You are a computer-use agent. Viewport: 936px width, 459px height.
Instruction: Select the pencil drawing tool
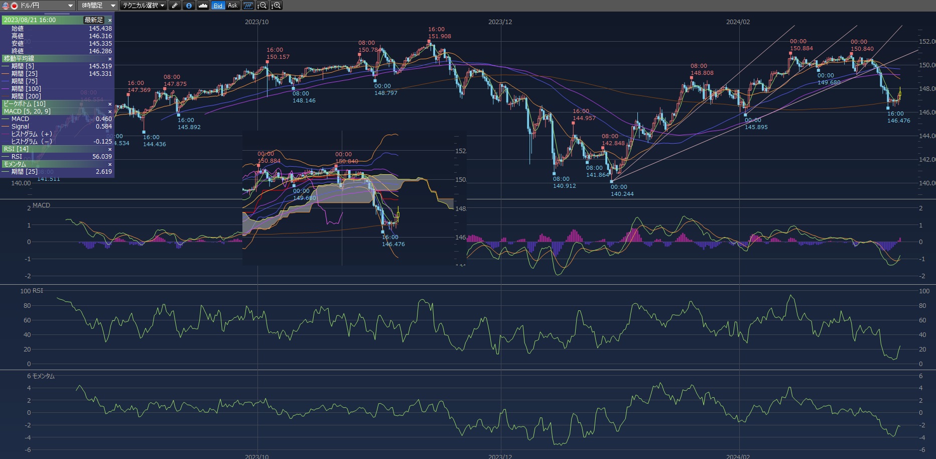[x=175, y=6]
